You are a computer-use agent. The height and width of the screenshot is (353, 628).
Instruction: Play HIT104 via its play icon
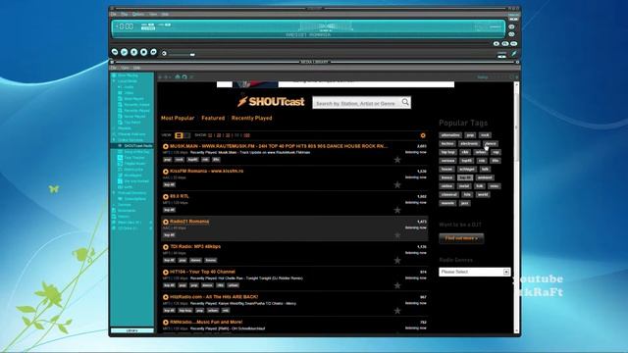166,273
